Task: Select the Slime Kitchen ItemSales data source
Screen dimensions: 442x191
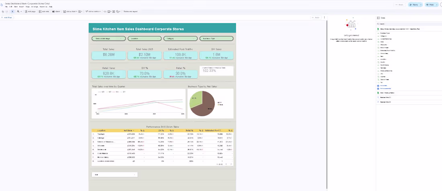Action: [400, 29]
